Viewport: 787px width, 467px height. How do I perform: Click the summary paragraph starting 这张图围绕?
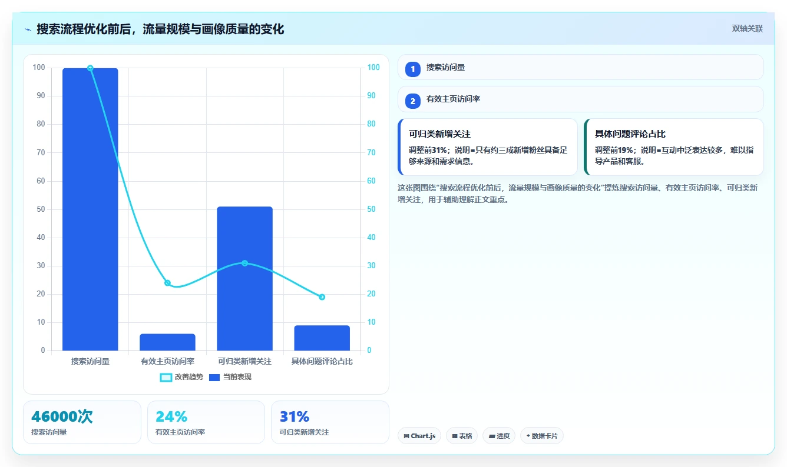click(x=578, y=194)
